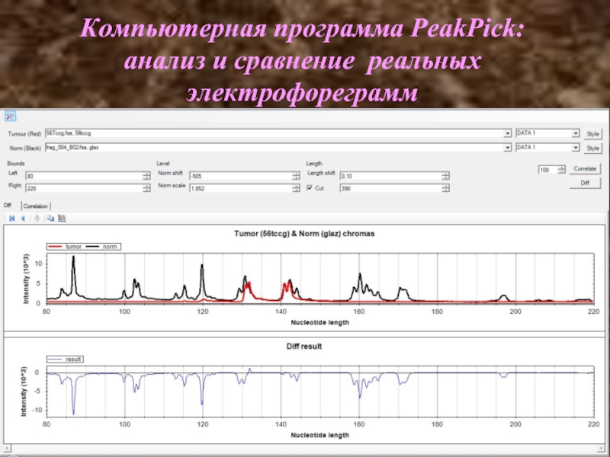Screen dimensions: 610x457
Task: Open the settings tools icon at top-left
Action: [x=10, y=116]
